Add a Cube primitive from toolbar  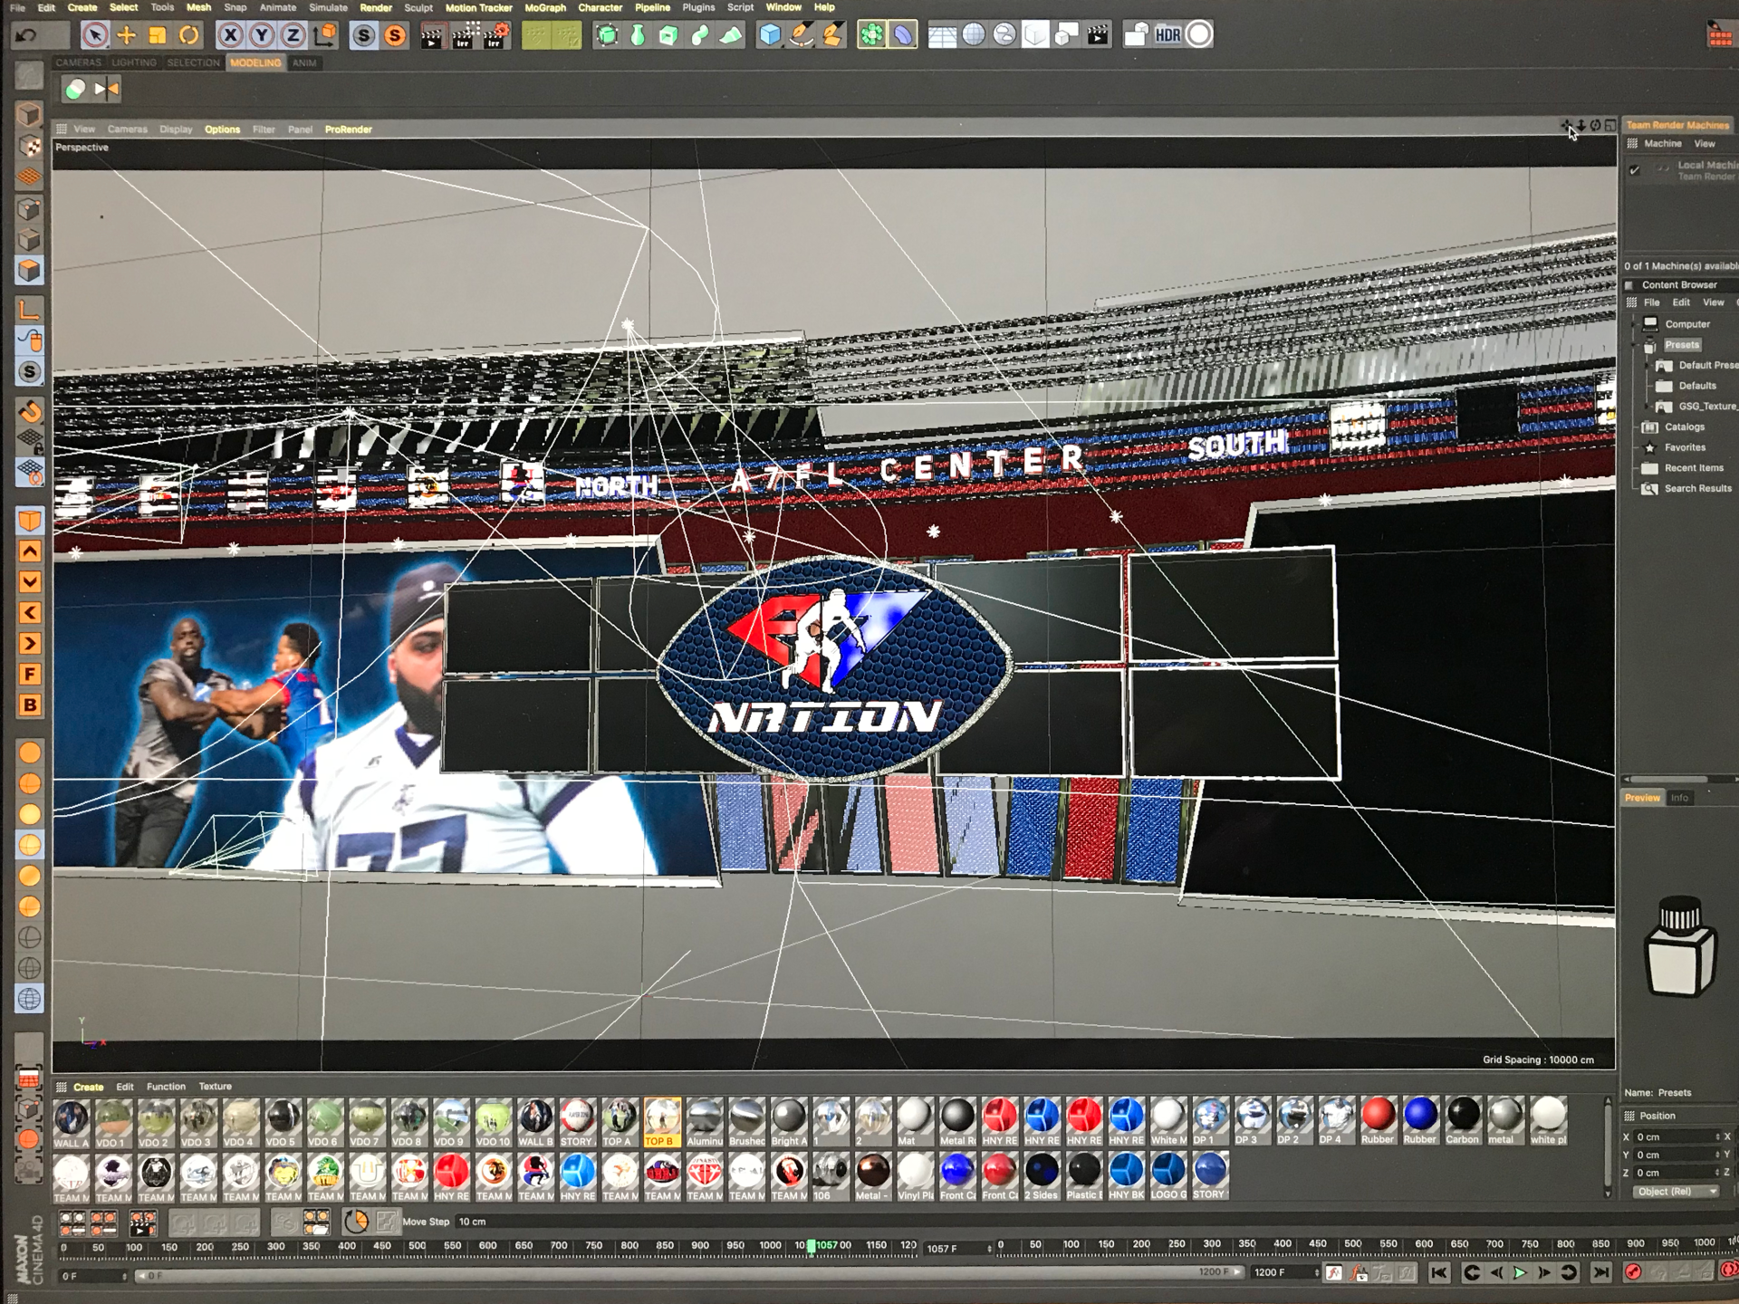pyautogui.click(x=769, y=35)
